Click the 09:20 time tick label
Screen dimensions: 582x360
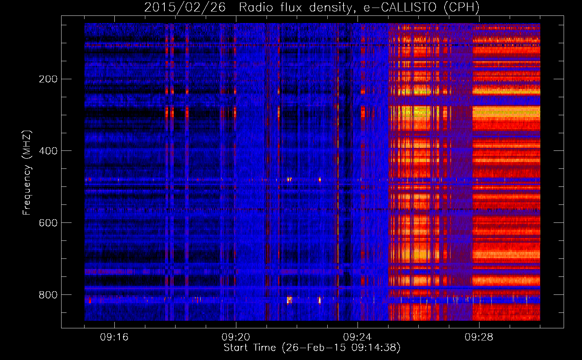click(236, 337)
